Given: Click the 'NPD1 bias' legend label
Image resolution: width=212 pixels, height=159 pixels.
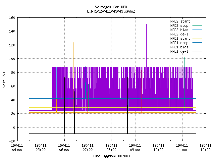Looking at the screenshot, I should (179, 47).
